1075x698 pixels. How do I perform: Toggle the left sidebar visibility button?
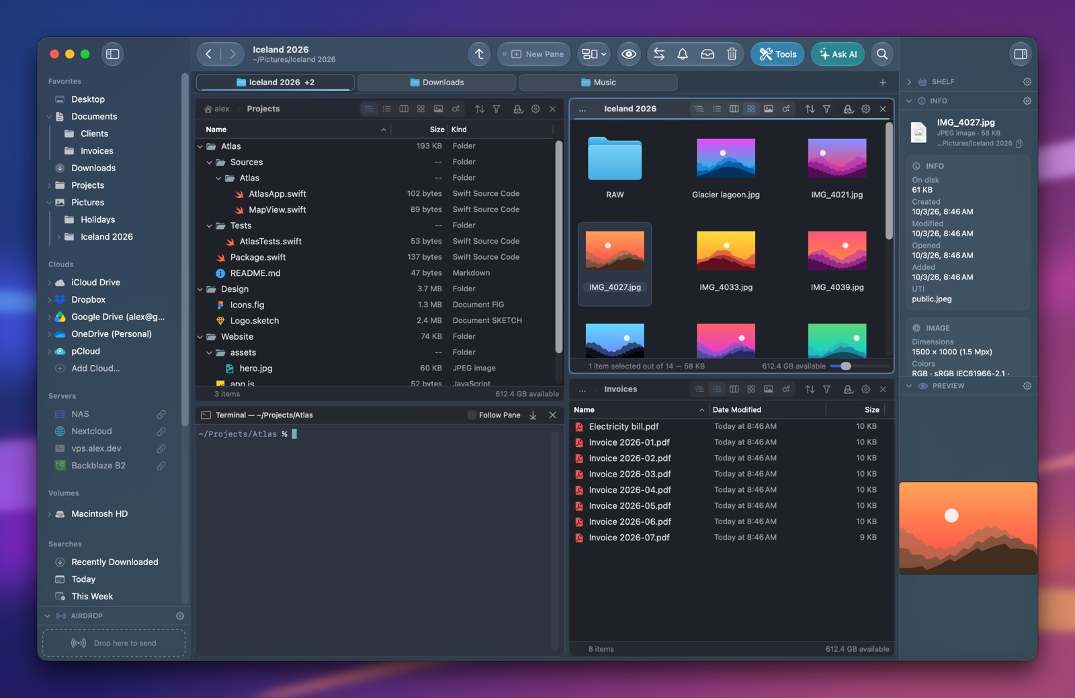point(113,54)
